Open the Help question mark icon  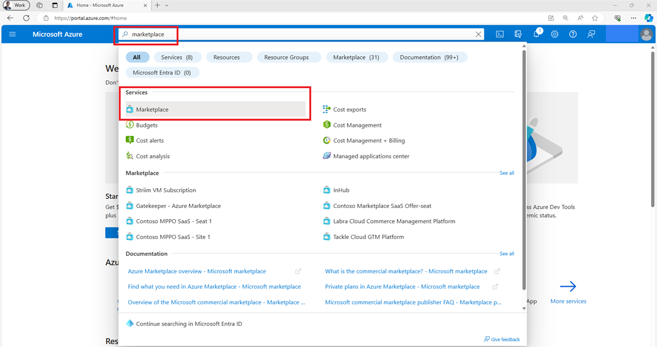pos(573,34)
